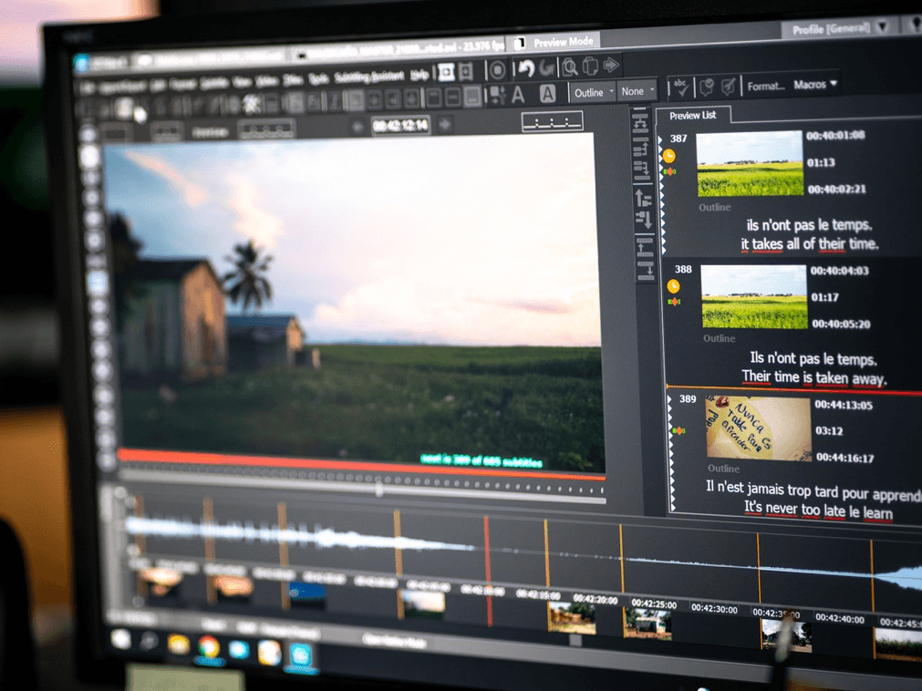
Task: Click the yellow clock icon on subtitle 387
Action: tap(669, 156)
